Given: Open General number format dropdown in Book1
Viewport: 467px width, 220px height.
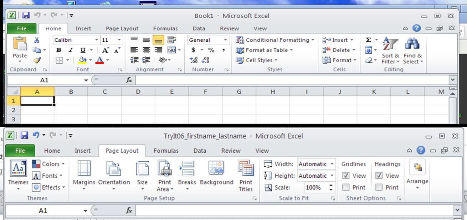Looking at the screenshot, I should click(225, 40).
